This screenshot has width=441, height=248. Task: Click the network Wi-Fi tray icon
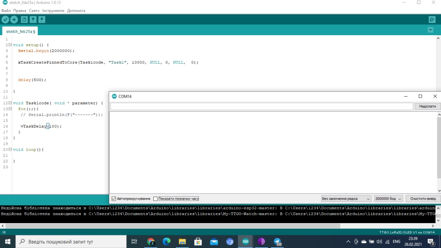[387, 241]
